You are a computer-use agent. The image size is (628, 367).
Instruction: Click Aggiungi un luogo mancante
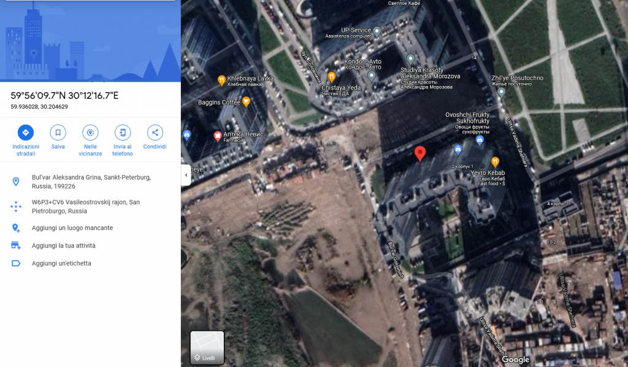(72, 228)
